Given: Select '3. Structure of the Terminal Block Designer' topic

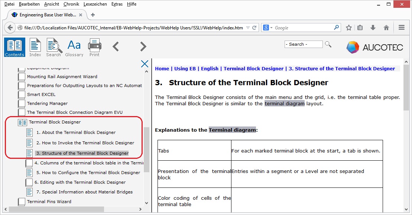Looking at the screenshot, I should coord(82,153).
